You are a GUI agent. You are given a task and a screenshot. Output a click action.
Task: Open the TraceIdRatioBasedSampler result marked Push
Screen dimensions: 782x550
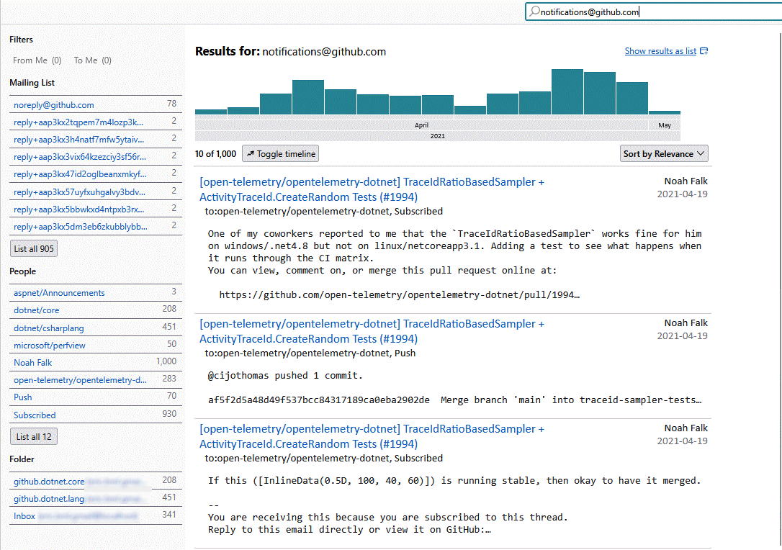[372, 331]
